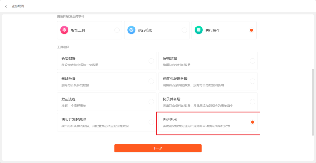Screen dimensions: 316x163
Task: Click the 新增数据 title
Action: click(x=68, y=58)
